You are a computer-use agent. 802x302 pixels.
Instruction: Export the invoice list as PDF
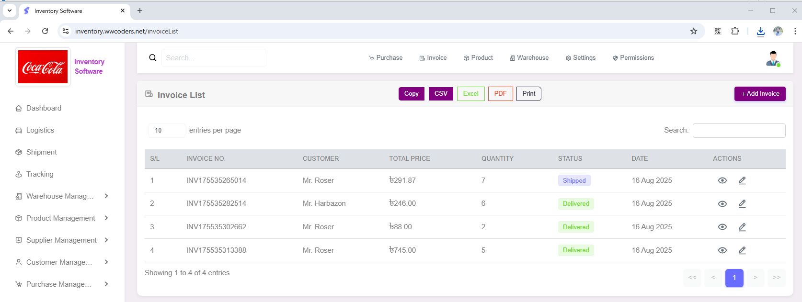pyautogui.click(x=500, y=94)
